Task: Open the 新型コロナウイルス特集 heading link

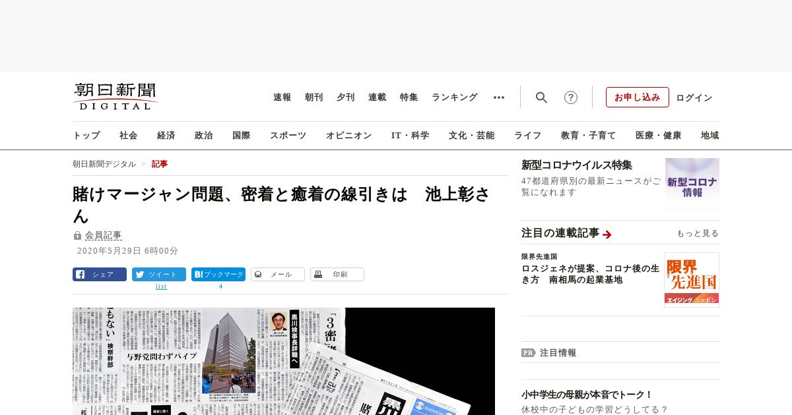Action: point(577,165)
